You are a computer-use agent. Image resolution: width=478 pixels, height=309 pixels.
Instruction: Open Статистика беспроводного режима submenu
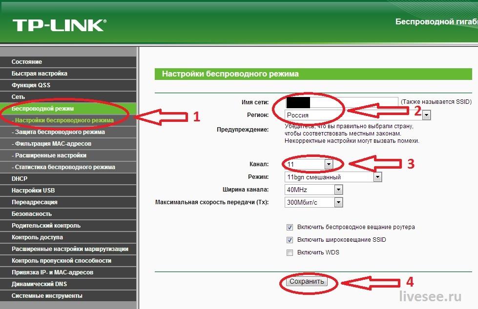pyautogui.click(x=68, y=167)
